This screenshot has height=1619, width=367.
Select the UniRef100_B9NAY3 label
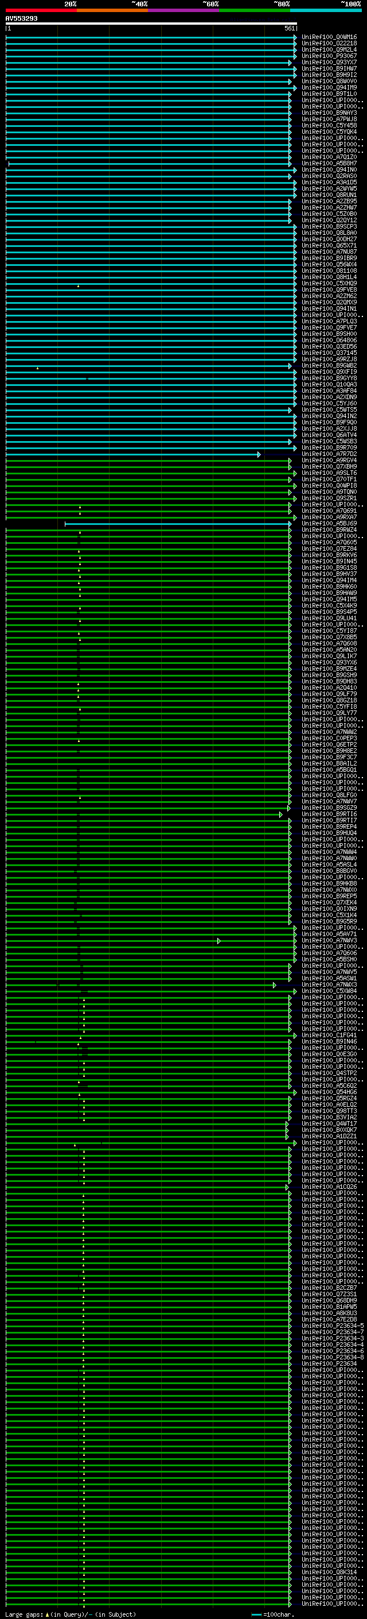click(x=329, y=113)
